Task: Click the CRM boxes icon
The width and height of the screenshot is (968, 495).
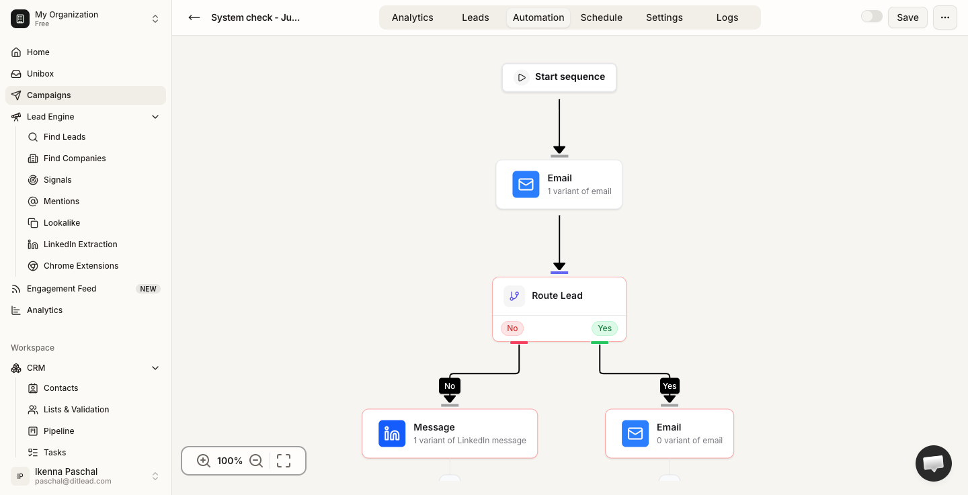Action: pyautogui.click(x=16, y=368)
